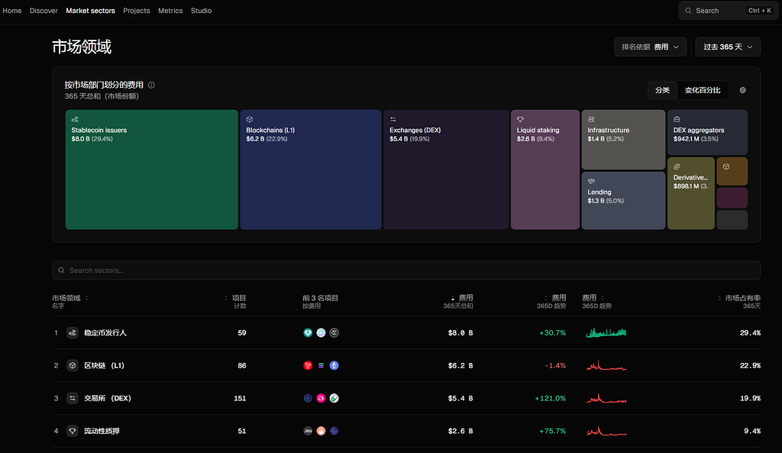Click the stablecoin issuer row icon
This screenshot has height=453, width=782.
tap(73, 333)
